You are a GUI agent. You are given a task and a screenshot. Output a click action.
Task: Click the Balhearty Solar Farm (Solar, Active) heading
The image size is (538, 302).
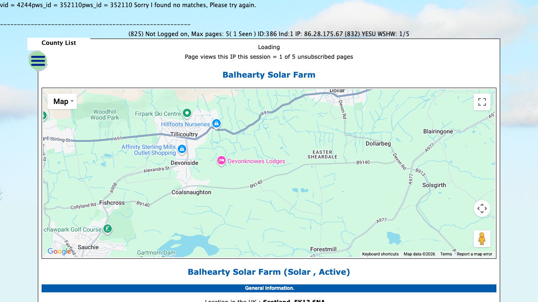269,272
